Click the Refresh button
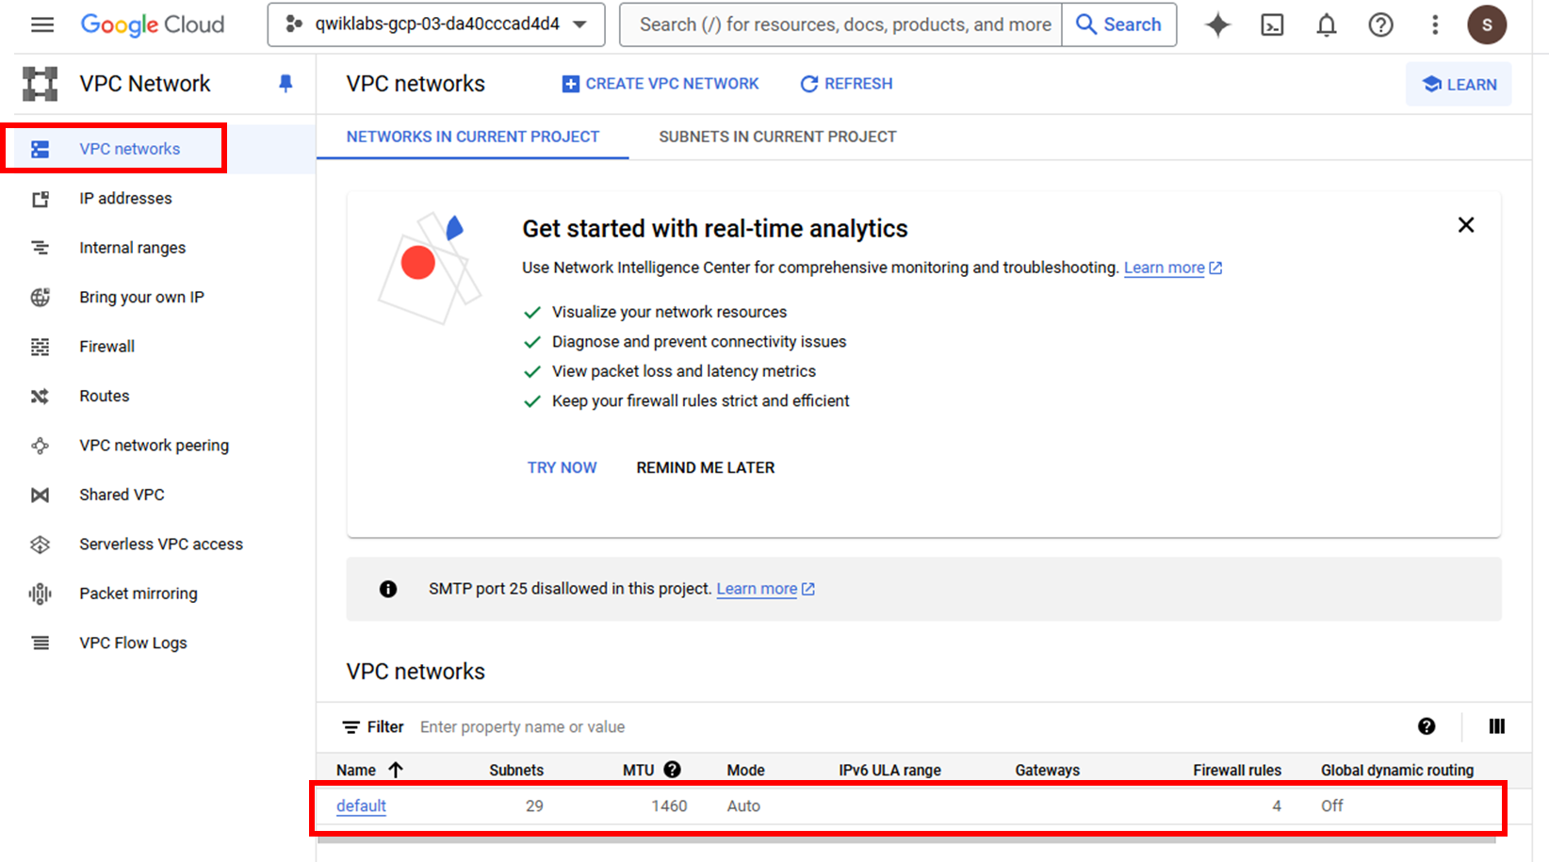1549x862 pixels. (x=846, y=84)
